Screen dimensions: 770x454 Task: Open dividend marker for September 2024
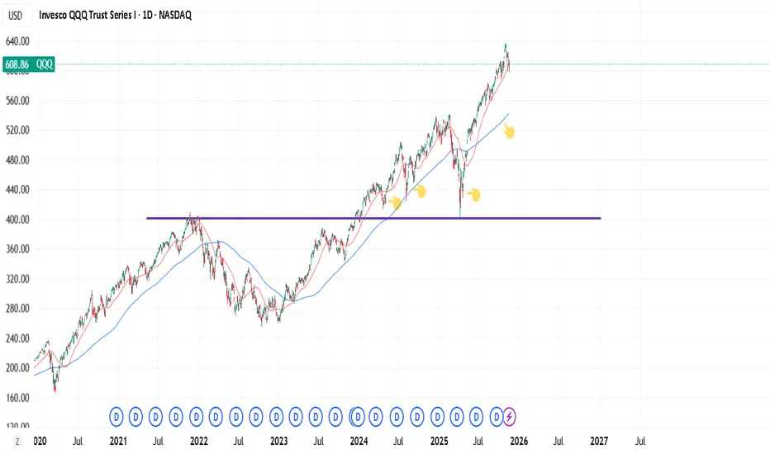point(417,417)
